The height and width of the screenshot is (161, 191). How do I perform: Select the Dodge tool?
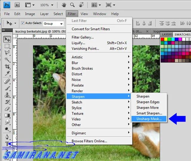click(7, 129)
